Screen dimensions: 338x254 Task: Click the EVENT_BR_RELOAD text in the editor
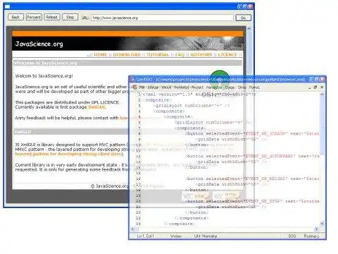click(x=265, y=179)
